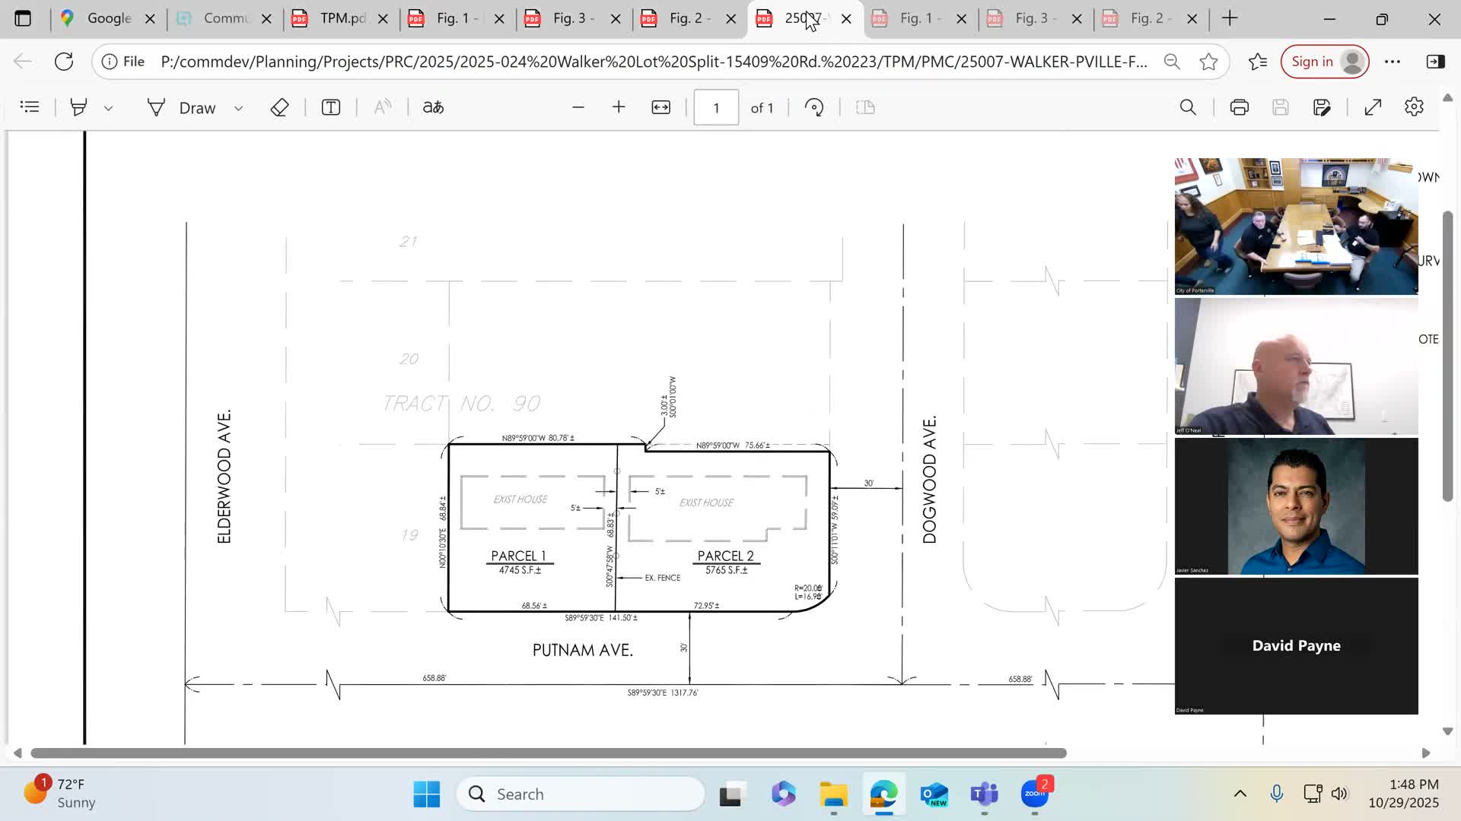Click the Rotate page icon
This screenshot has height=821, width=1461.
tap(814, 107)
